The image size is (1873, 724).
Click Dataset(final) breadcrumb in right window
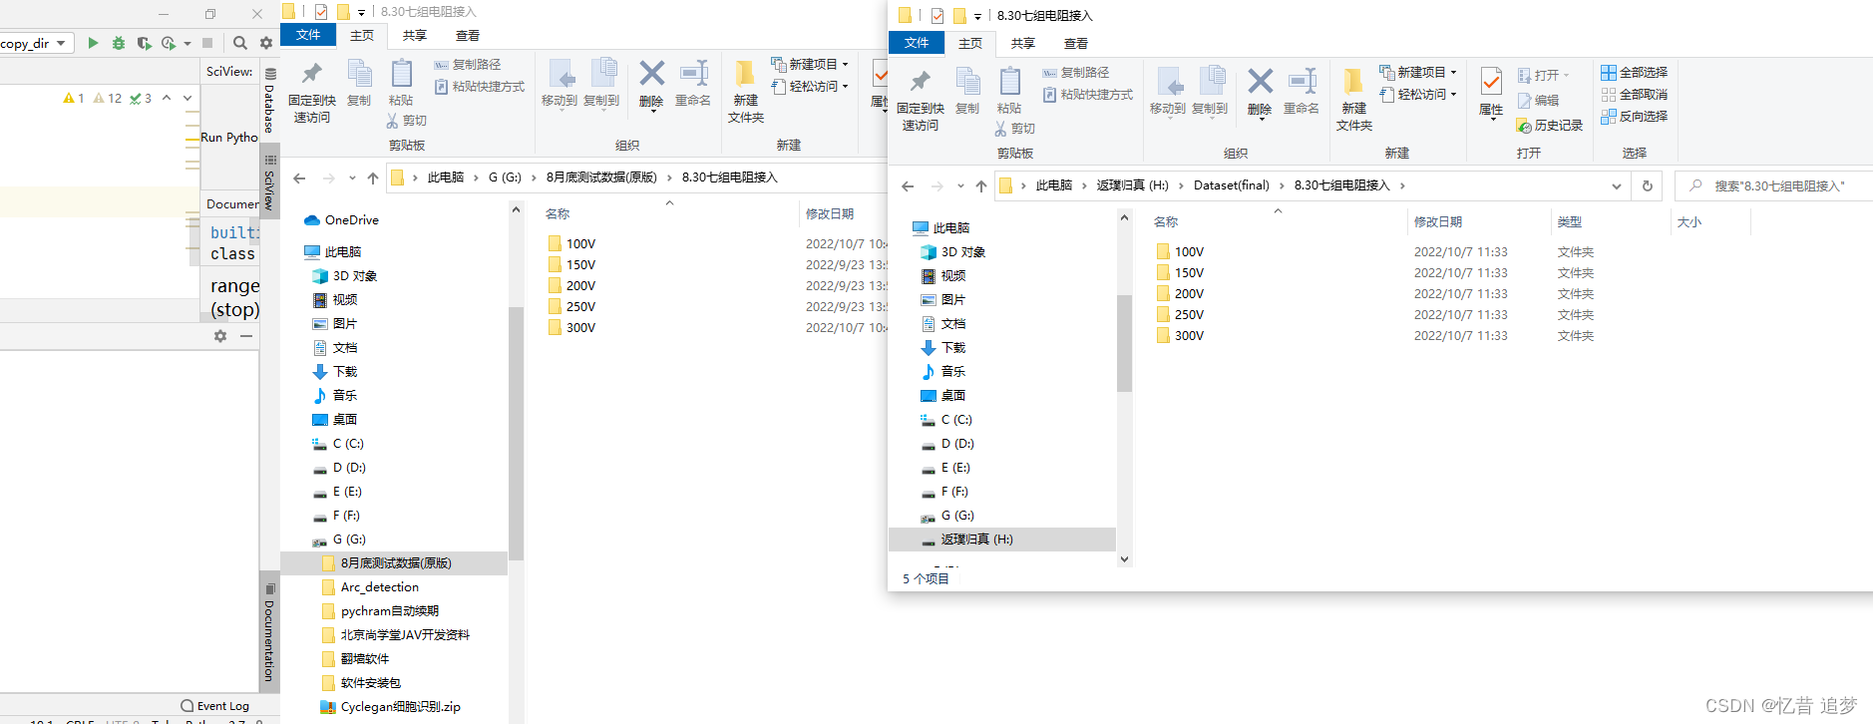(x=1232, y=185)
